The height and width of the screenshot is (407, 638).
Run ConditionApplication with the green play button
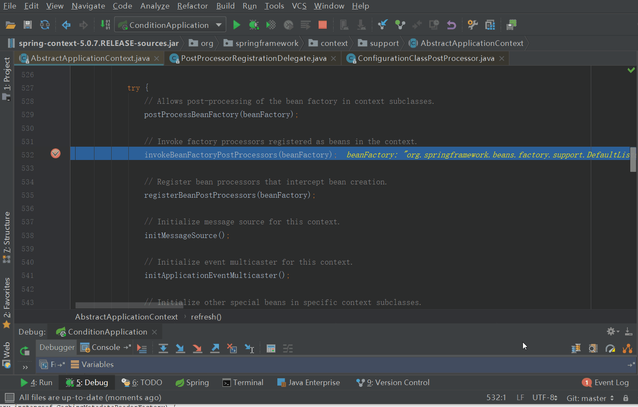pos(236,25)
